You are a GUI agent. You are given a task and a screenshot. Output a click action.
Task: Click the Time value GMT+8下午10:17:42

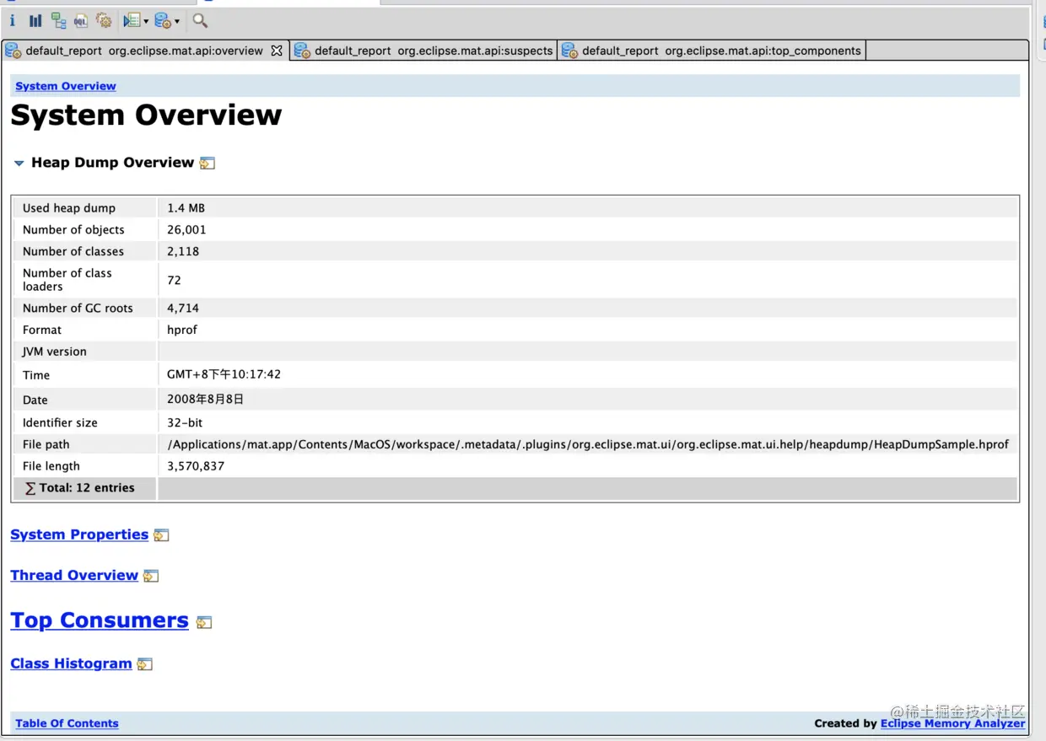point(224,374)
